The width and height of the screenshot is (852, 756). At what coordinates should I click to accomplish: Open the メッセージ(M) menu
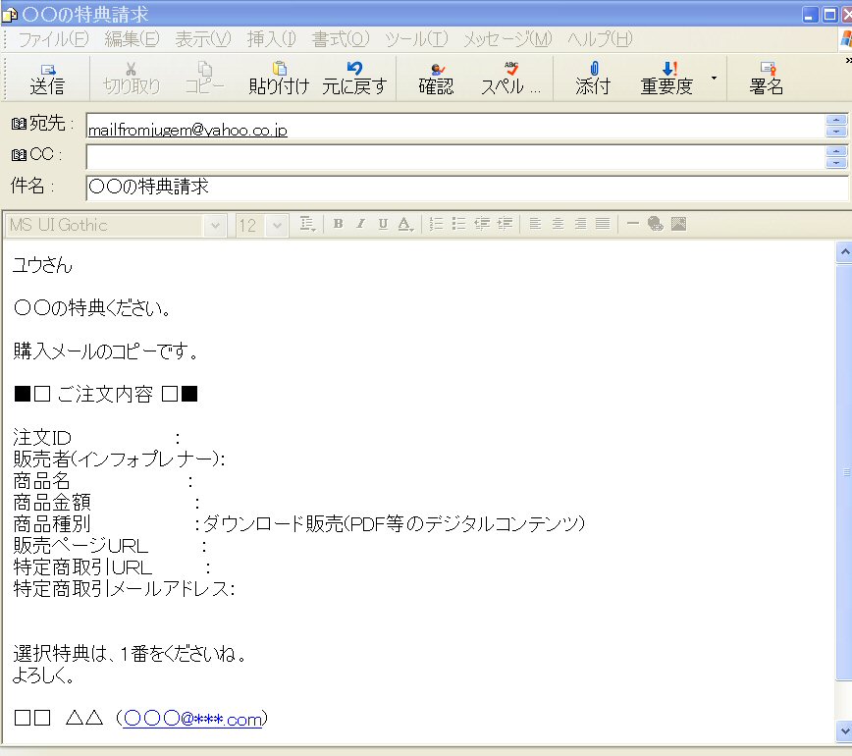tap(508, 39)
